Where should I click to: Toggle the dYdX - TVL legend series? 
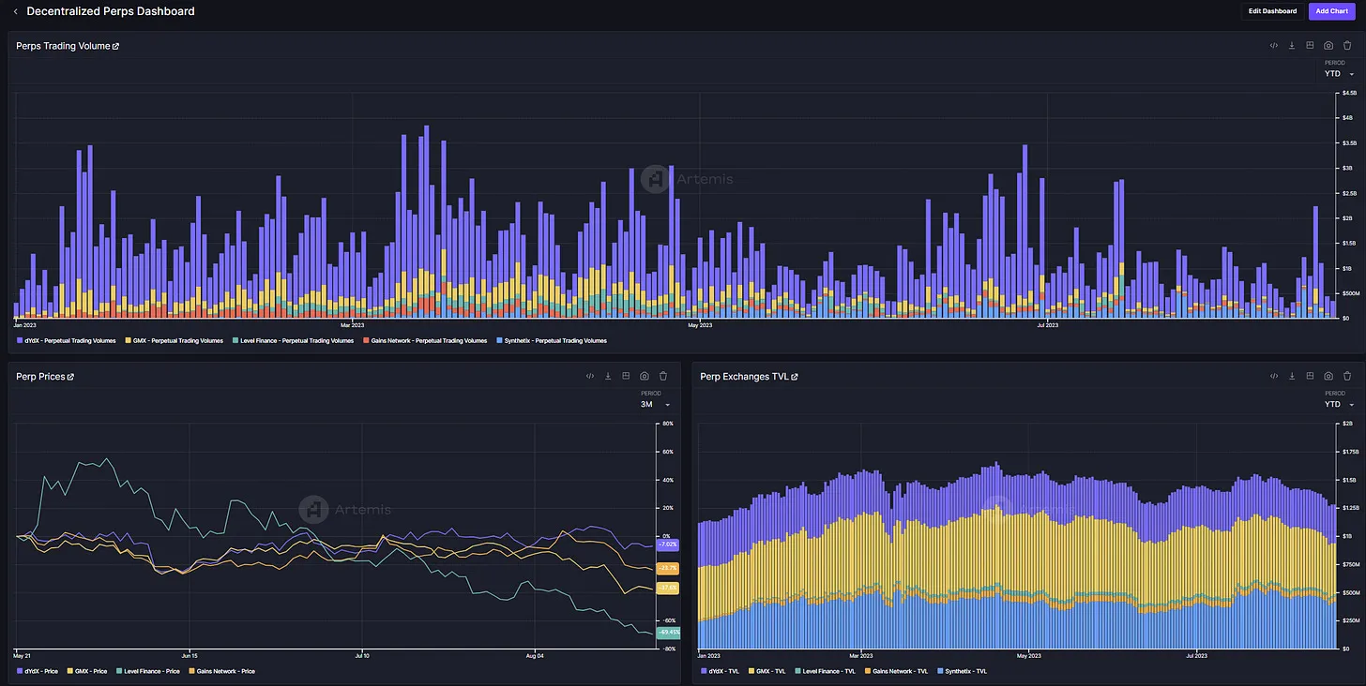[721, 671]
